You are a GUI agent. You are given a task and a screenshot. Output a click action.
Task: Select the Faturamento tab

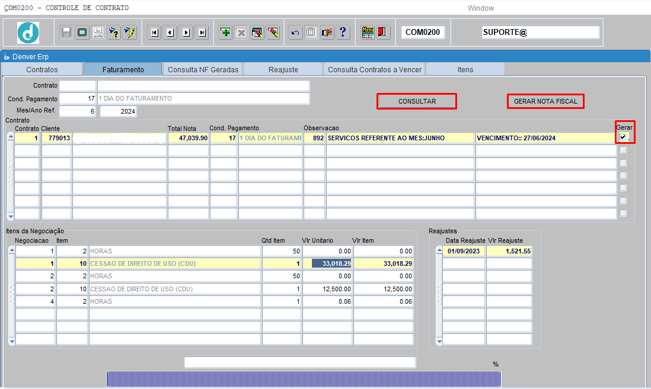point(123,69)
